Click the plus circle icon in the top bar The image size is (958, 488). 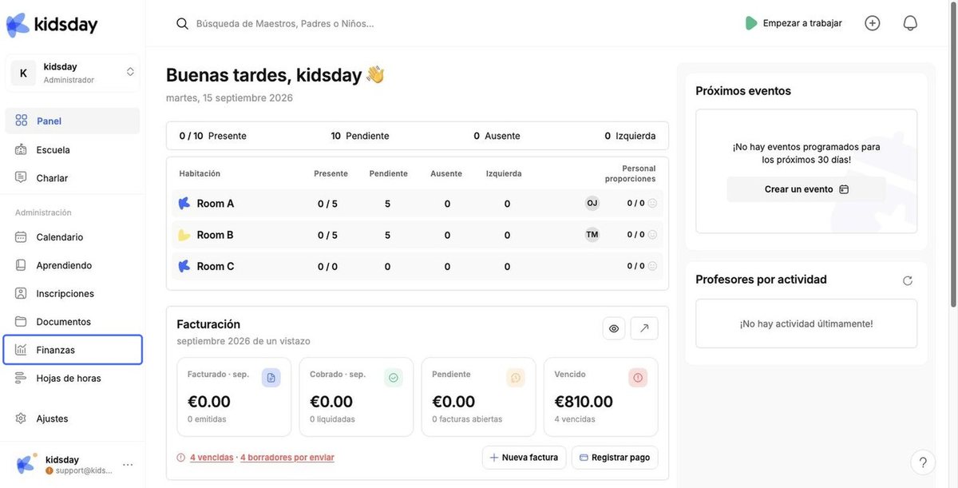(x=873, y=23)
